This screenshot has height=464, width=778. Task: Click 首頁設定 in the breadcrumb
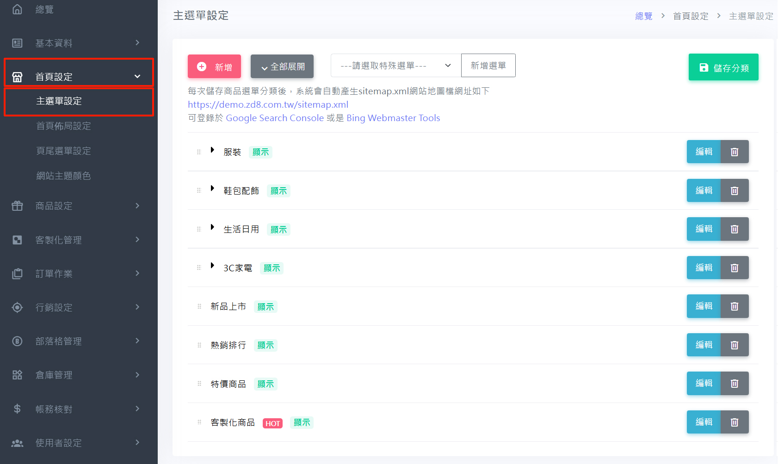point(690,16)
